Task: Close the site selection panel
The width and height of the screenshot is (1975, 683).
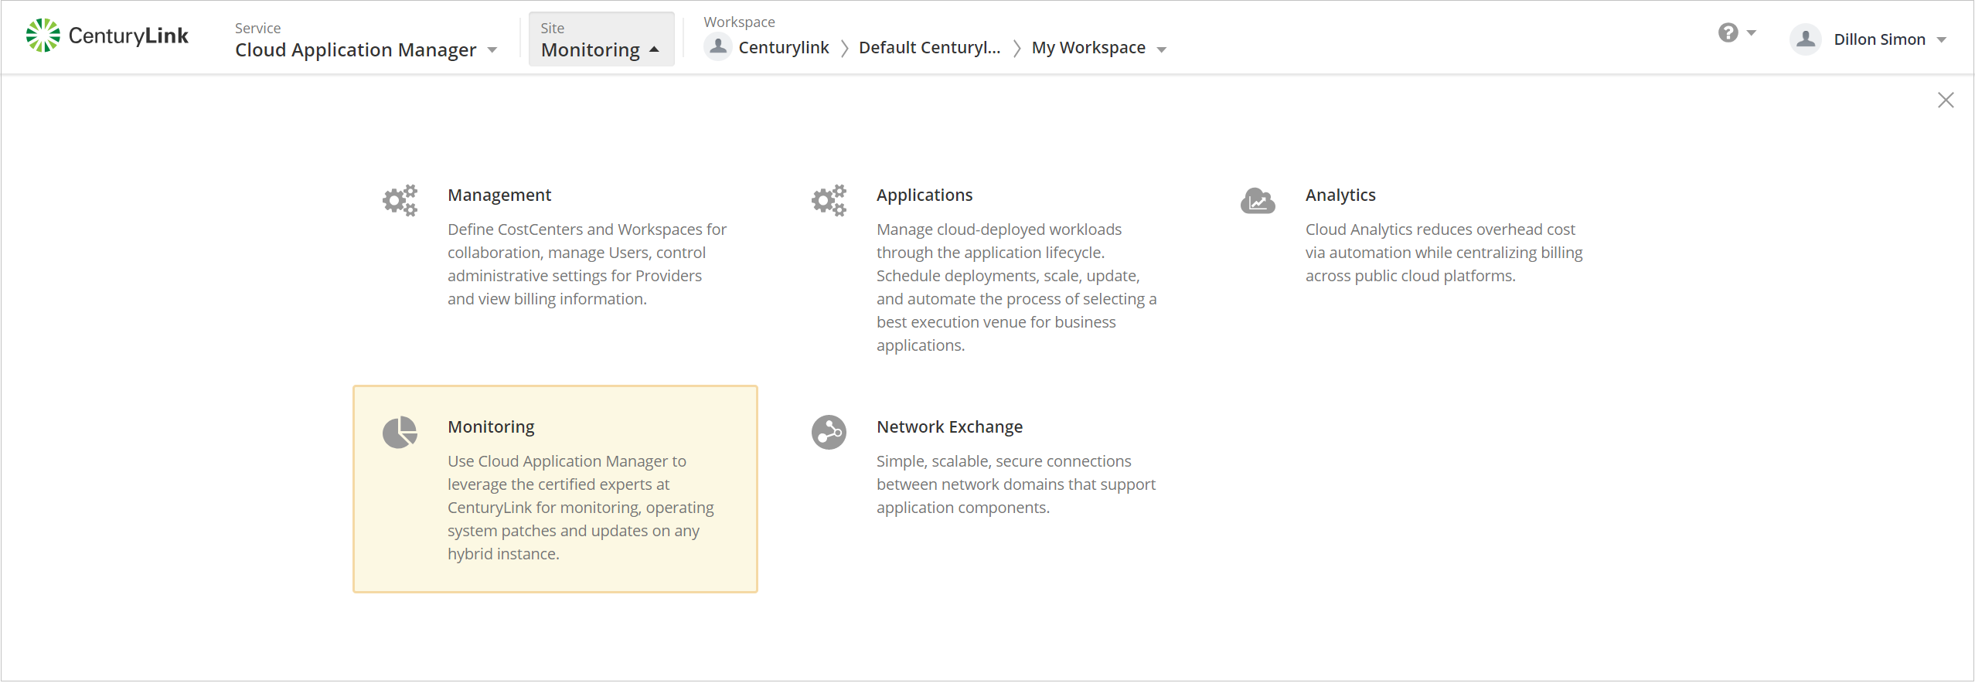Action: [x=1946, y=100]
